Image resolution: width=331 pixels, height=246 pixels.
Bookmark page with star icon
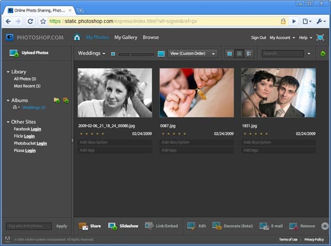(43, 21)
